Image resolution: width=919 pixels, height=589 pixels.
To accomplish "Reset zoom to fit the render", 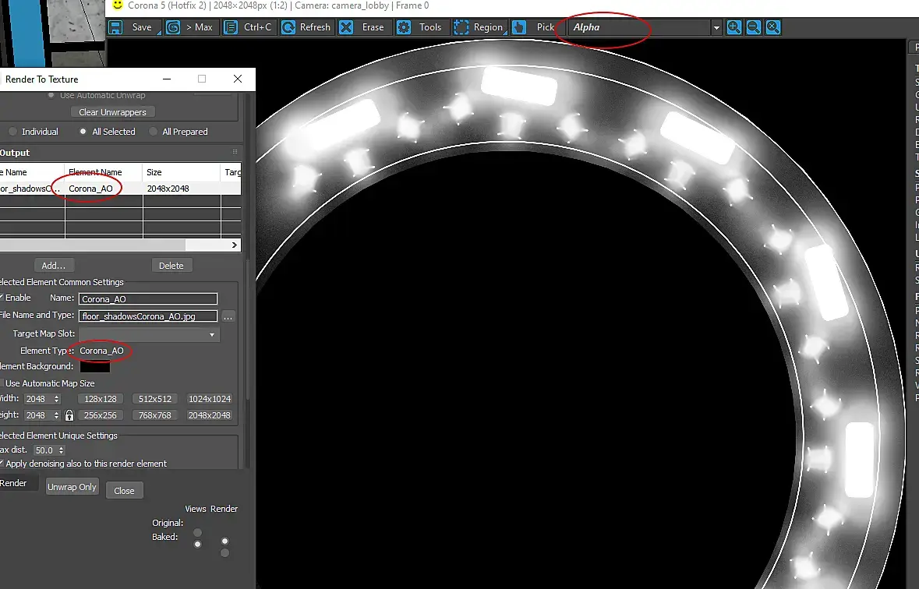I will (773, 27).
